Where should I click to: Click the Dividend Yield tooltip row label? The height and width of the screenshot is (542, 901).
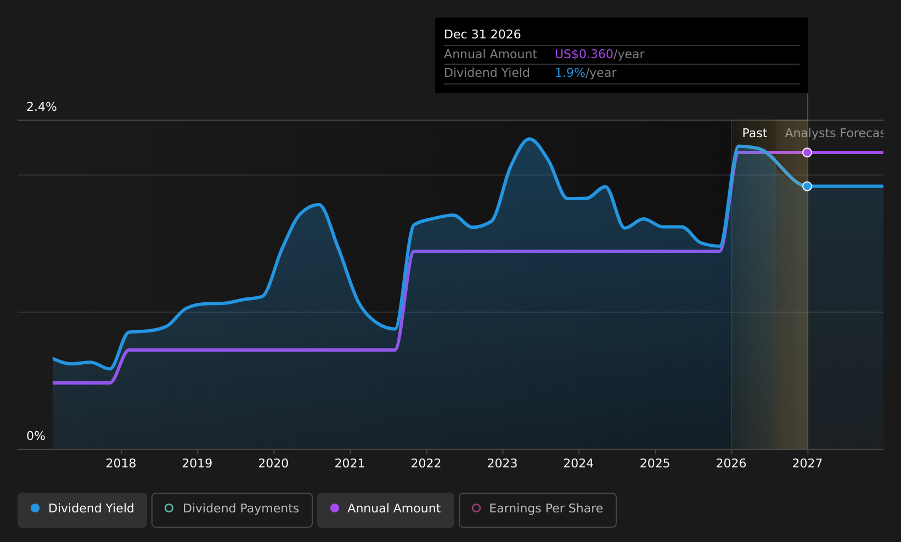coord(487,73)
